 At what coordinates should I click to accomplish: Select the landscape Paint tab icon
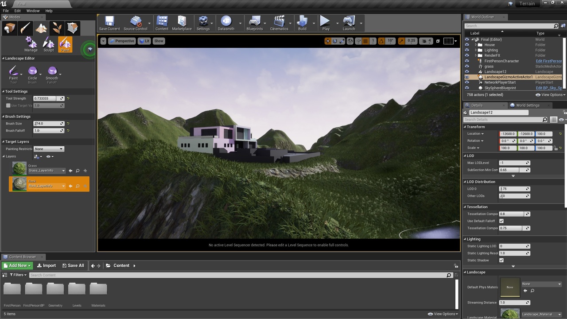point(65,44)
